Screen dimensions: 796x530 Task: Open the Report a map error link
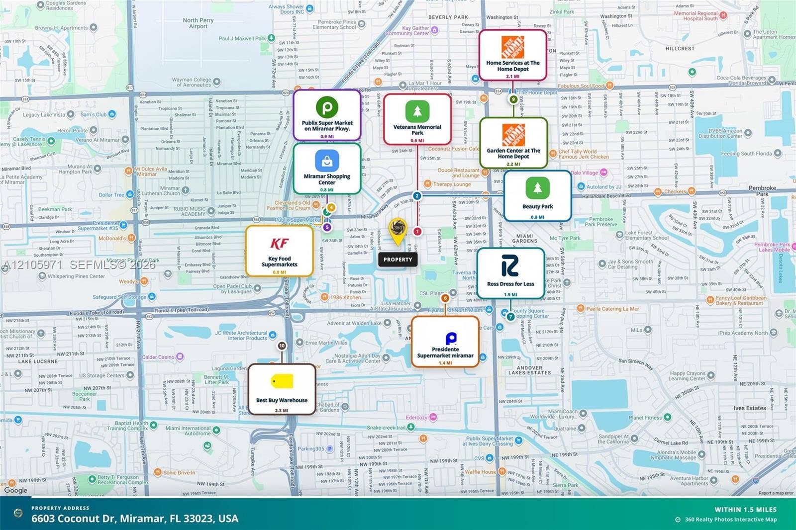[x=776, y=493]
